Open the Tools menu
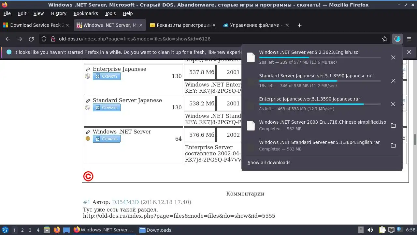Viewport: 417px width, 235px height. click(x=110, y=13)
